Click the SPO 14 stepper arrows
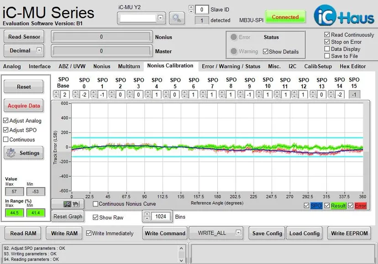This screenshot has height=264, width=378. 331,94
